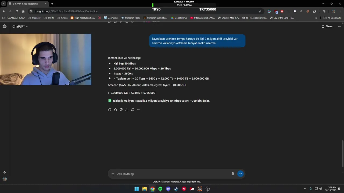344x193 pixels.
Task: Open the Chrome profile avatar
Action: point(334,11)
